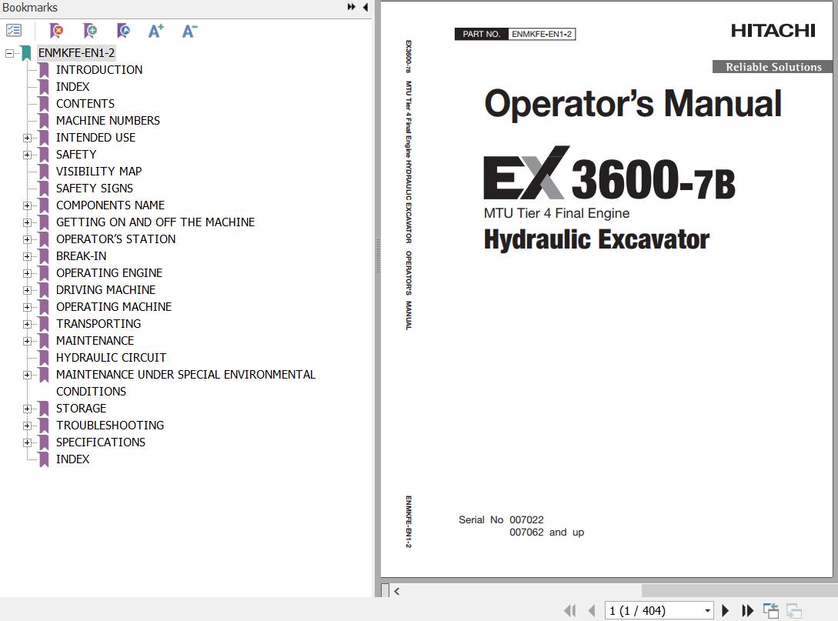Select the HYDRAULIC CIRCUIT bookmark

tap(111, 358)
